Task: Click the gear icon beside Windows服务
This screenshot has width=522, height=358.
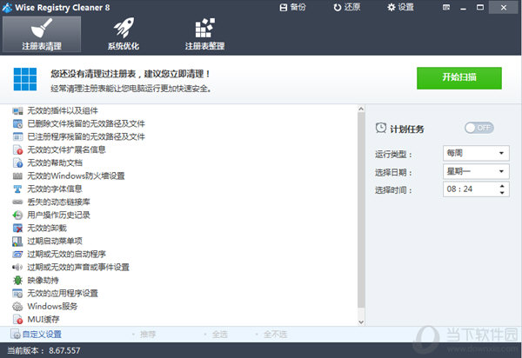Action: click(x=17, y=306)
